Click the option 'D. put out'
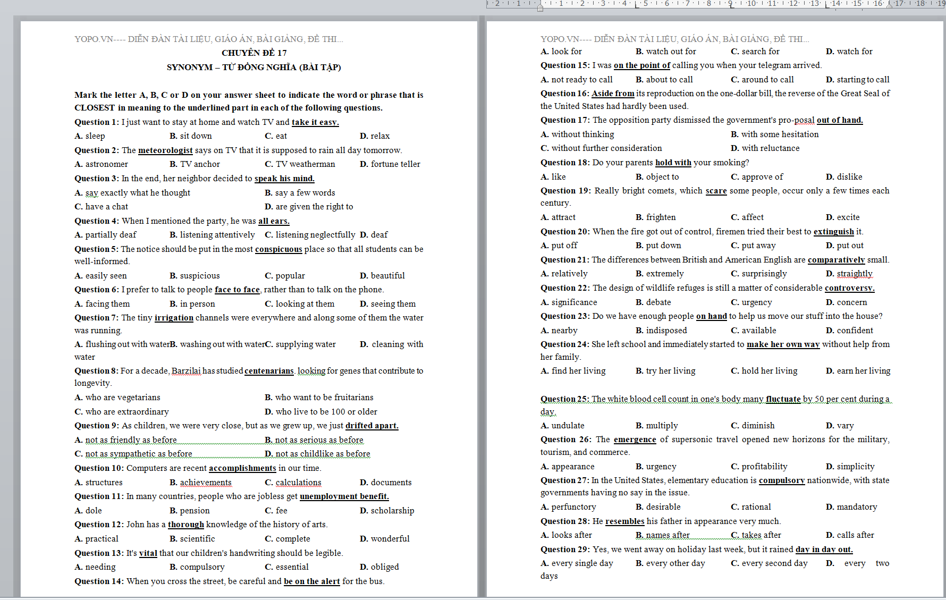 coord(844,246)
